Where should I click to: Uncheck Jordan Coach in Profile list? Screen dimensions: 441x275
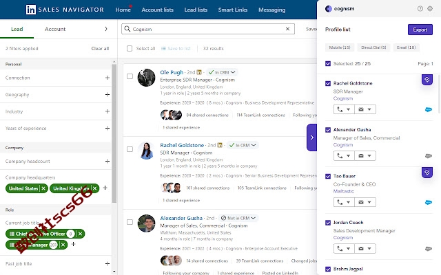pos(328,223)
